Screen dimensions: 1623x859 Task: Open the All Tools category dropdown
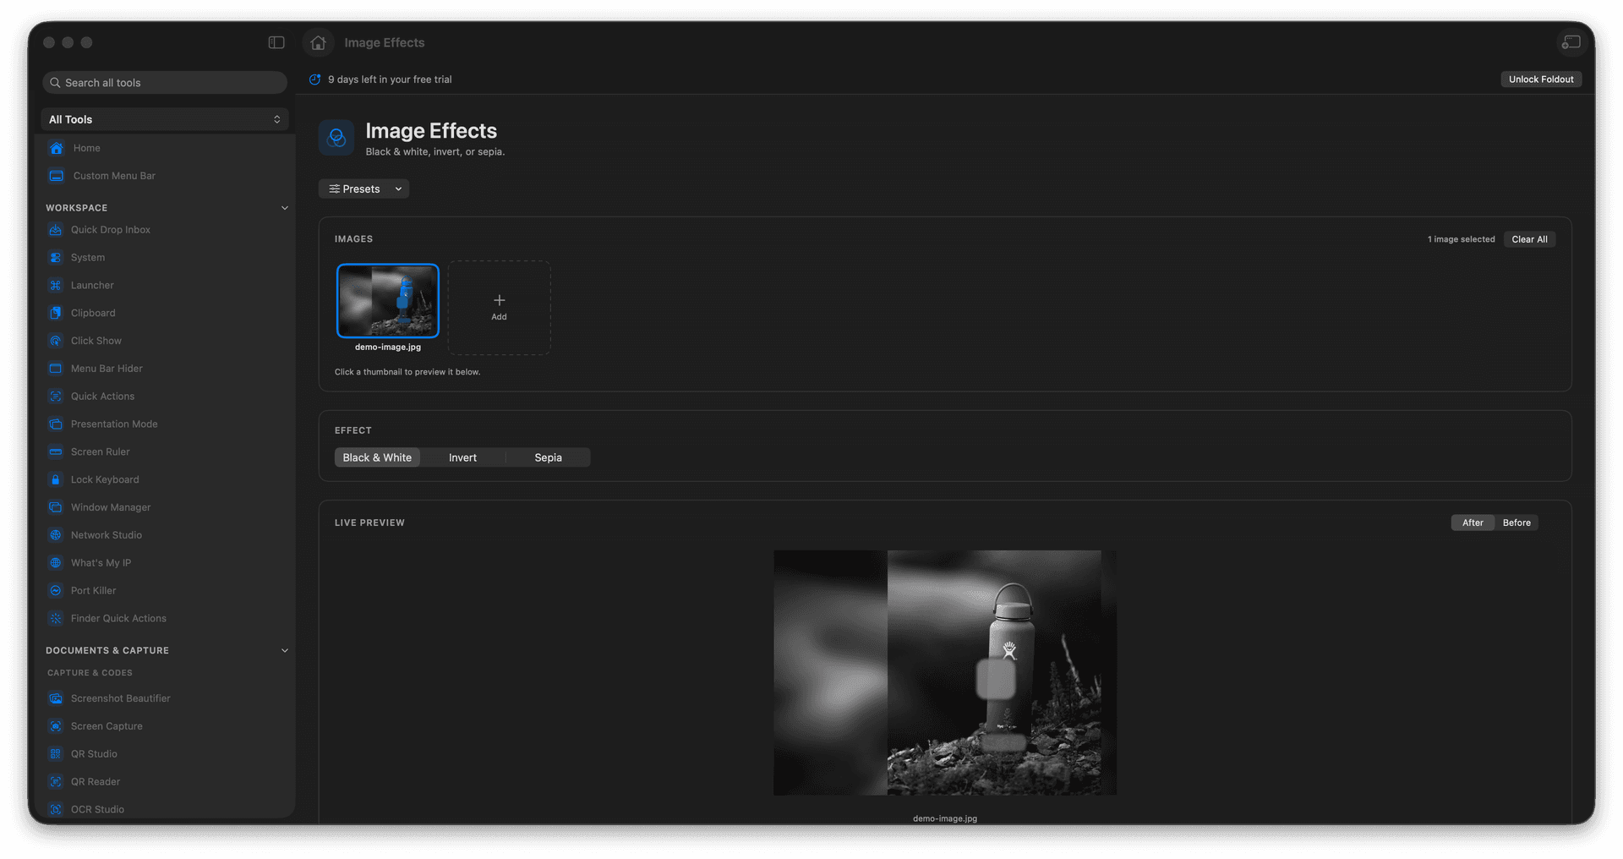pyautogui.click(x=165, y=119)
